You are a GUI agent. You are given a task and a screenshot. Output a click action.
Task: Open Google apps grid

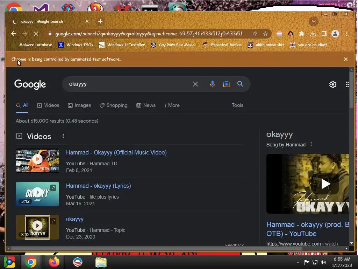pyautogui.click(x=347, y=84)
